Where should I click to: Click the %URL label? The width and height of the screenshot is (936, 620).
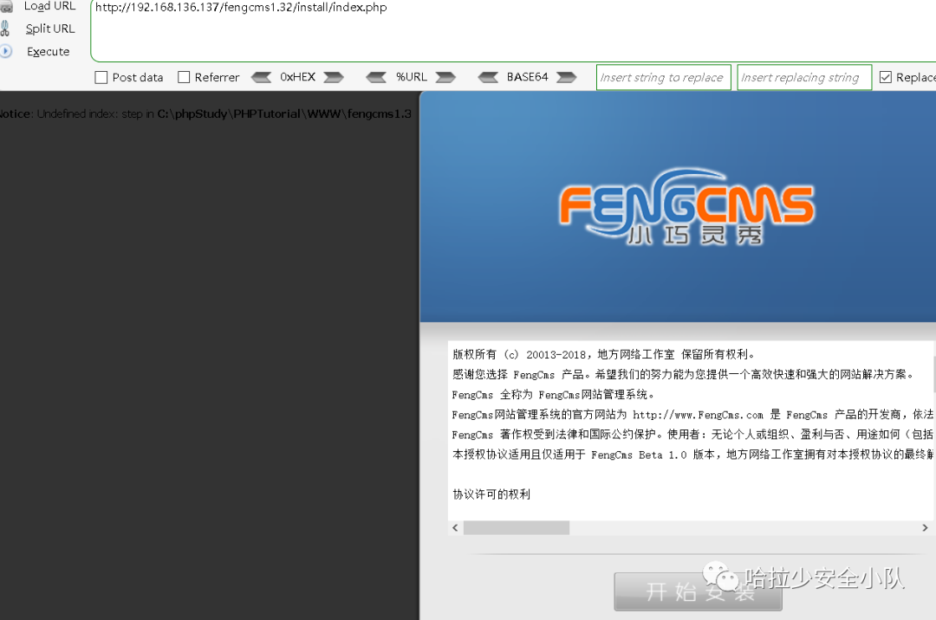click(412, 77)
